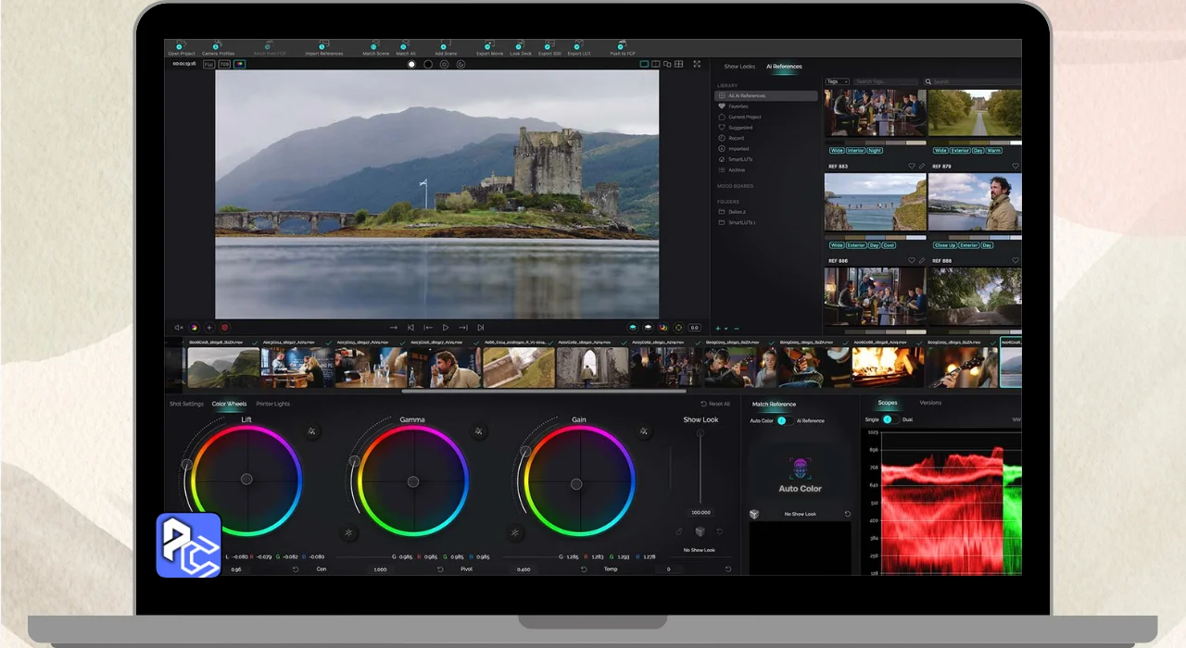Click the Show Look vertical slider handle
This screenshot has width=1186, height=648.
(x=700, y=433)
